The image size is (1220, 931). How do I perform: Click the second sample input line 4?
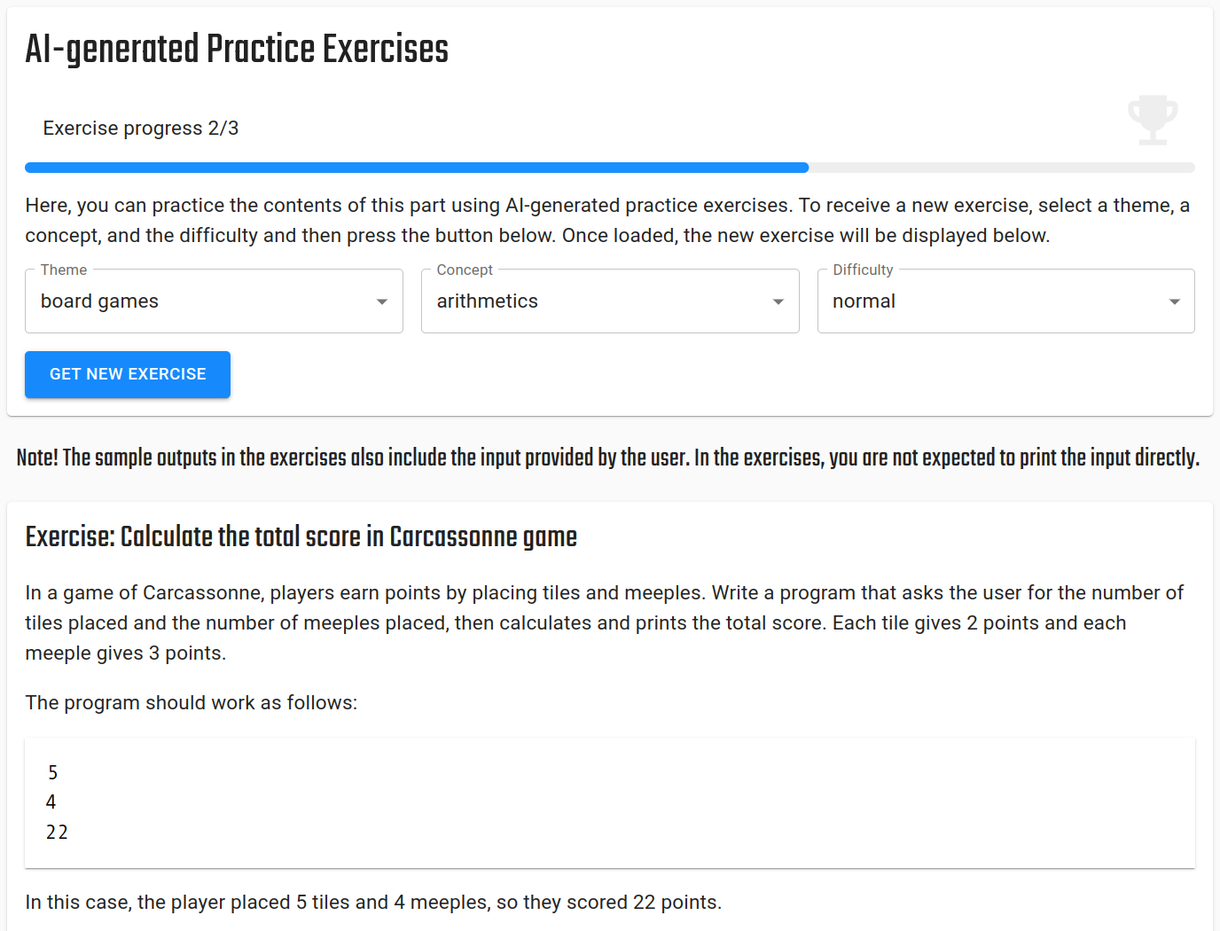51,802
